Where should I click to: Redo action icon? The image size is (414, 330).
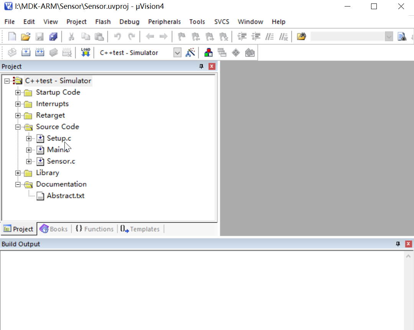[131, 36]
